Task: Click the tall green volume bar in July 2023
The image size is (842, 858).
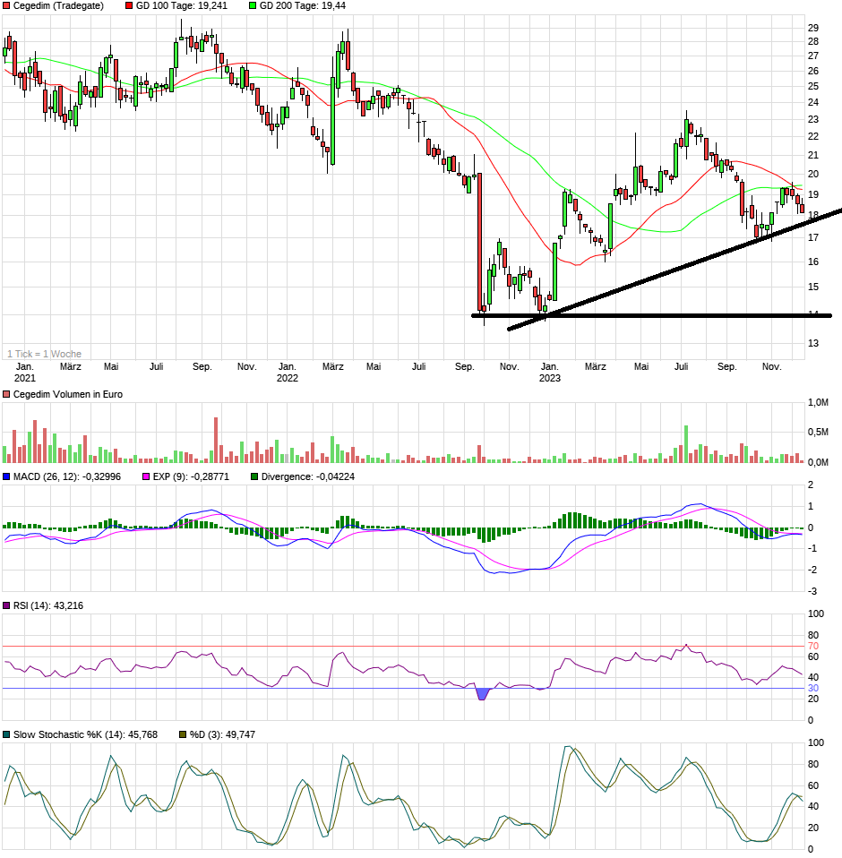Action: (686, 443)
